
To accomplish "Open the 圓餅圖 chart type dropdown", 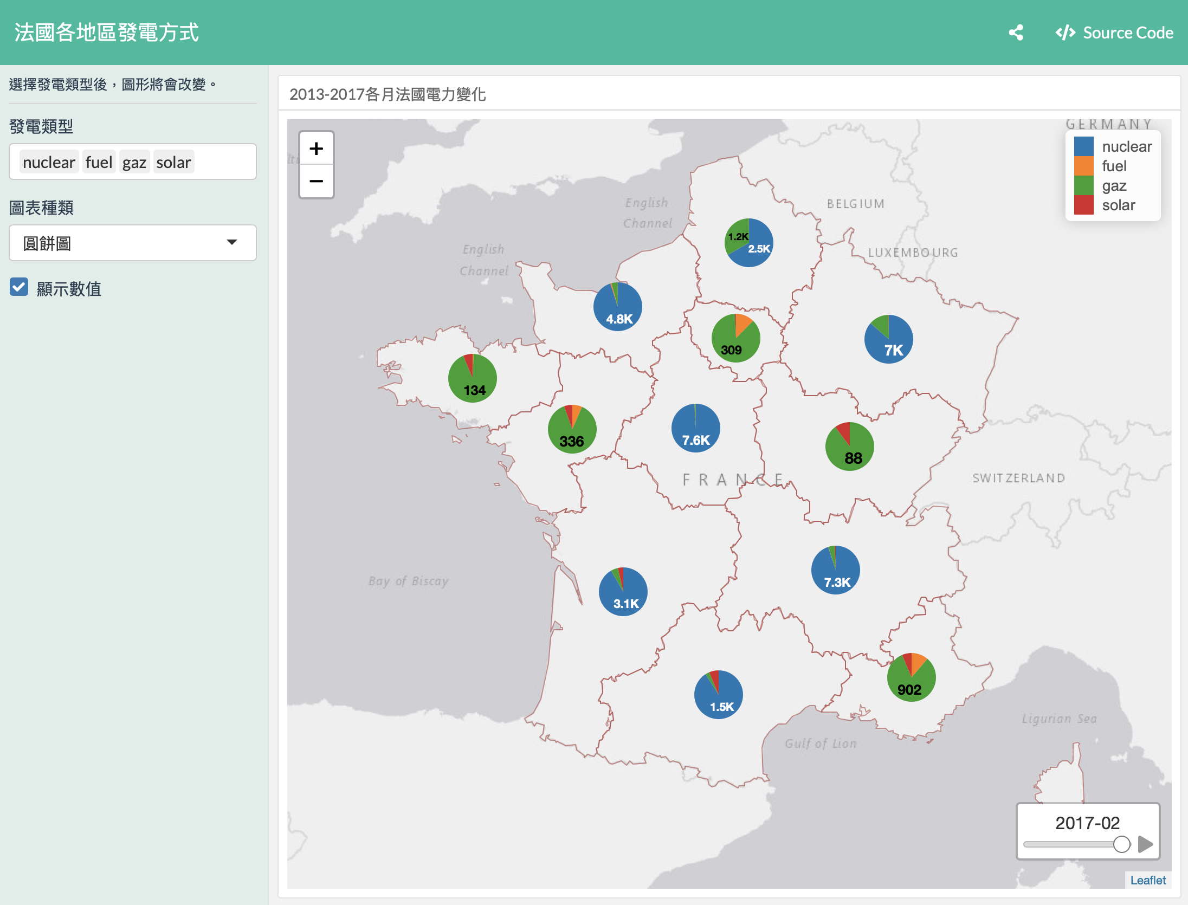I will click(132, 243).
